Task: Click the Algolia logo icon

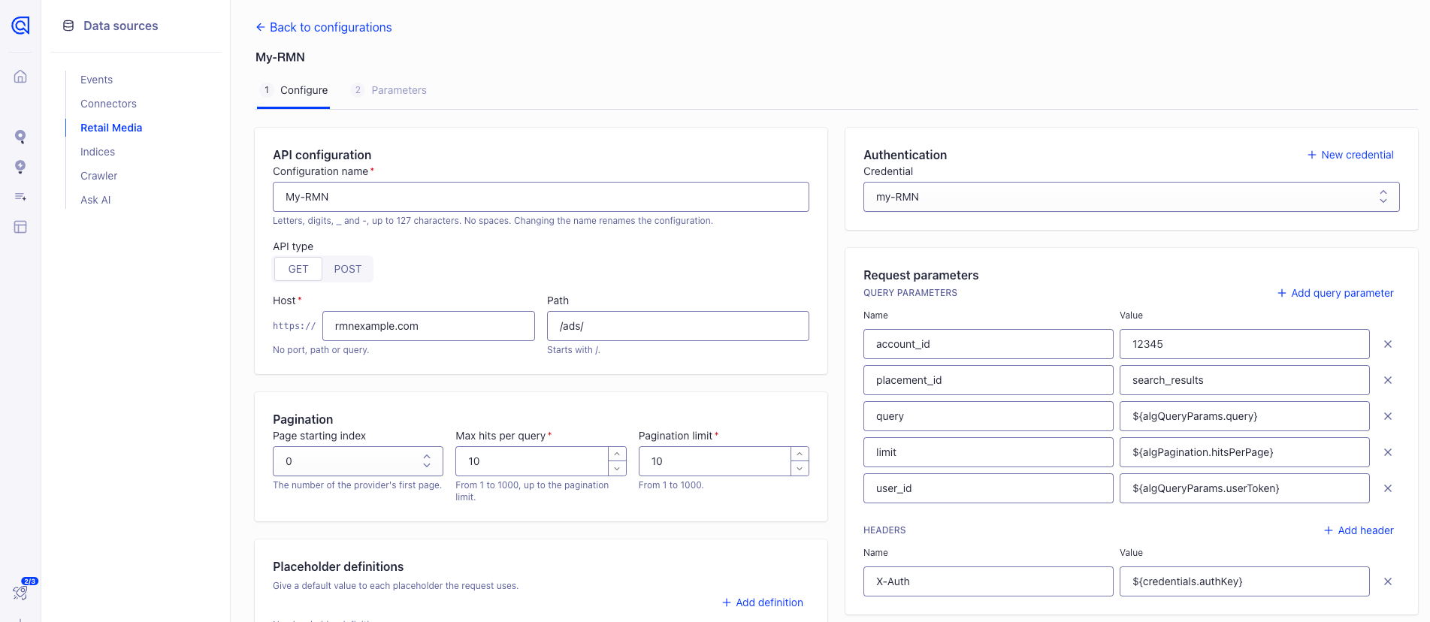Action: tap(20, 26)
